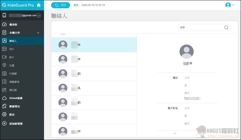Click the 儀表板 dashboard gauge icon
Viewport: 241px width, 140px height.
[x=4, y=24]
